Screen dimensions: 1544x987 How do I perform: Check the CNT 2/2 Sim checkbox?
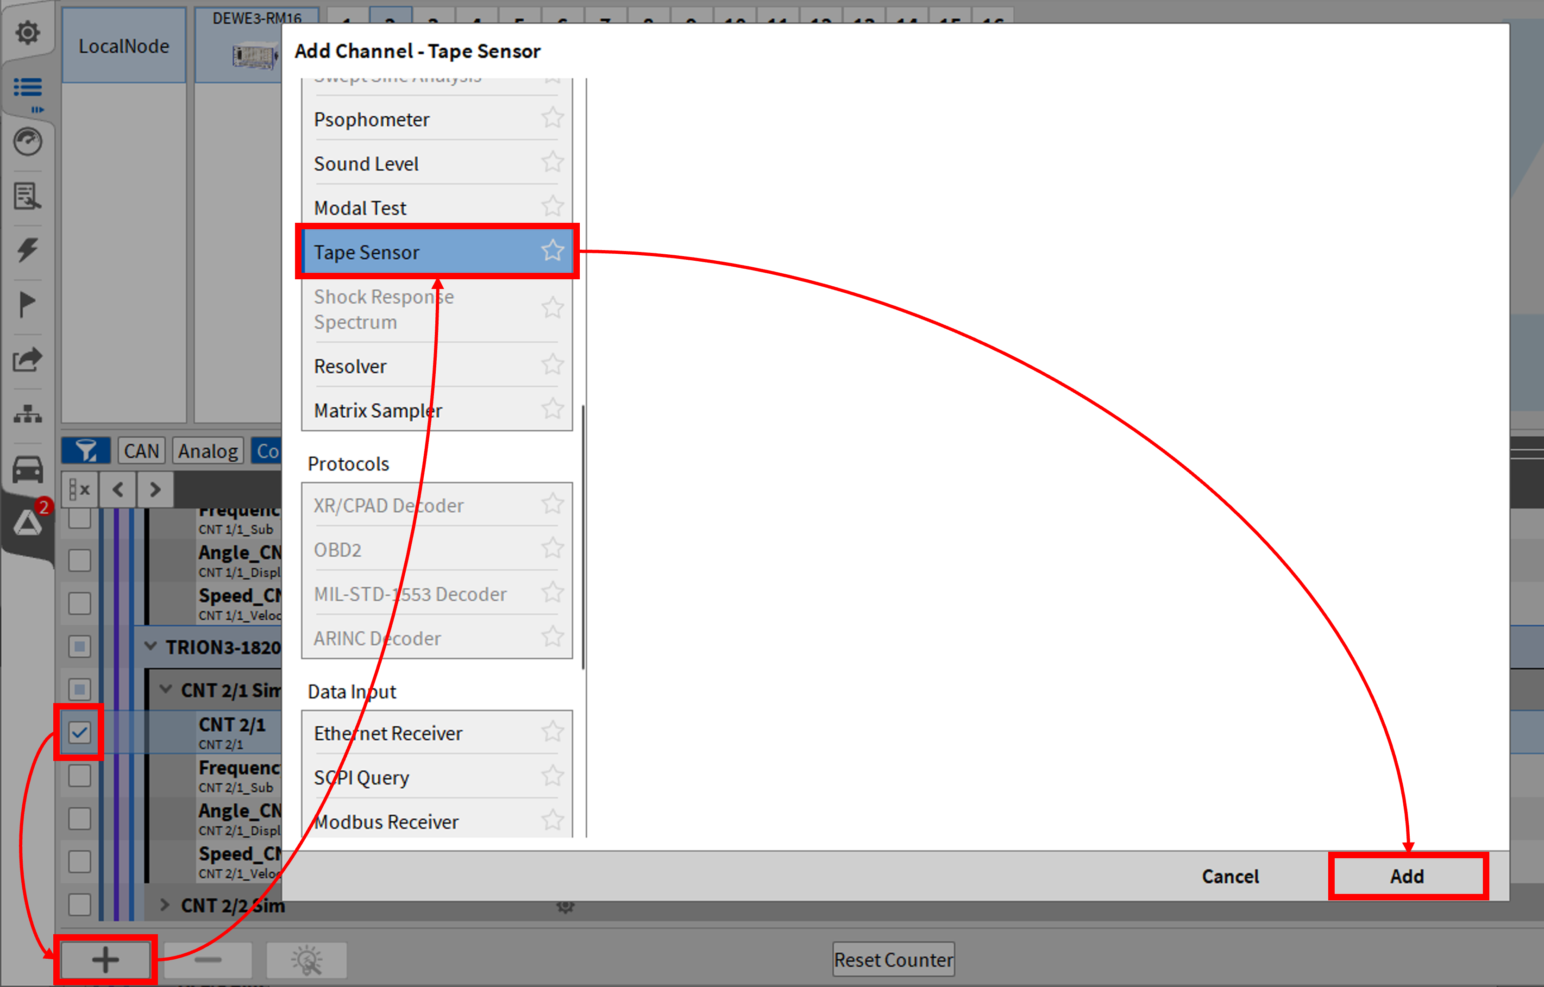click(80, 904)
